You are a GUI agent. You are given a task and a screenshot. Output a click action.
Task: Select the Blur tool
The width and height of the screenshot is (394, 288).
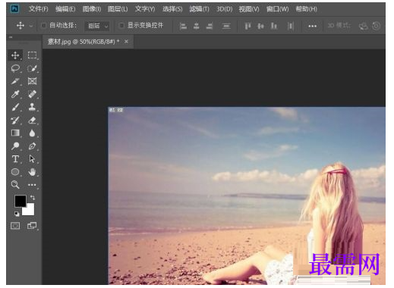click(x=32, y=133)
